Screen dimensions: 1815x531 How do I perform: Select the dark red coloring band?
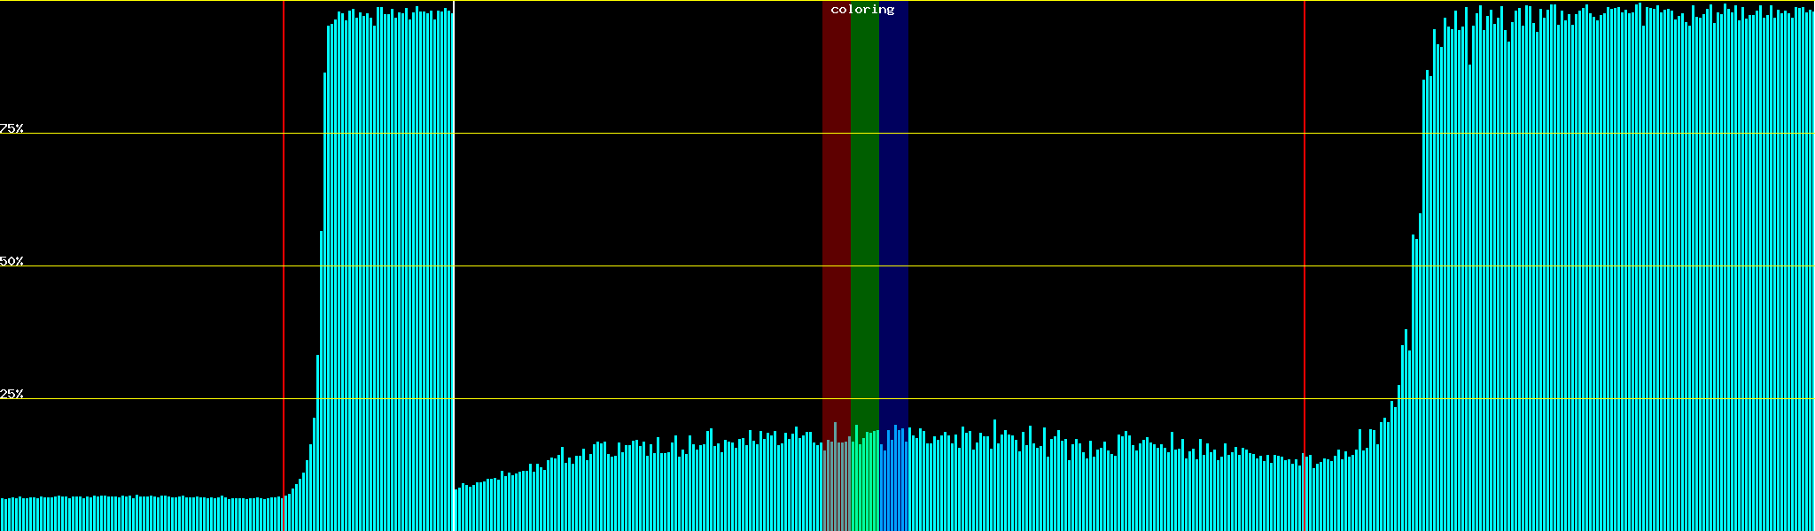(836, 221)
